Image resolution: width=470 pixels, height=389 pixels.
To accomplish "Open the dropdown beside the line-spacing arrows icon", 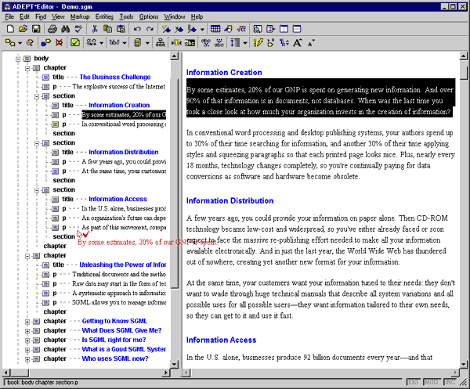I will pyautogui.click(x=245, y=43).
